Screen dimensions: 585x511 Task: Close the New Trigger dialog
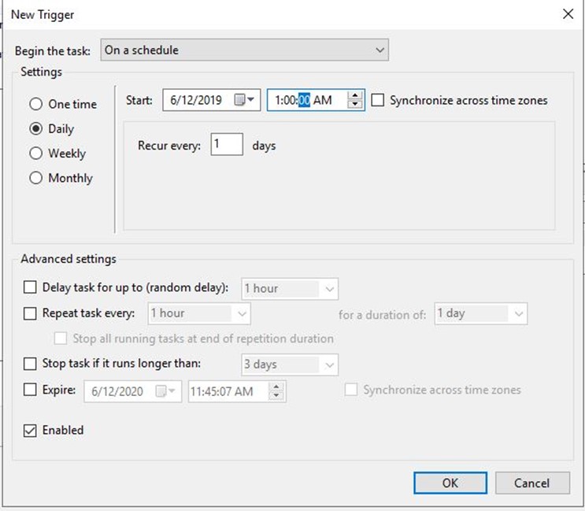568,14
